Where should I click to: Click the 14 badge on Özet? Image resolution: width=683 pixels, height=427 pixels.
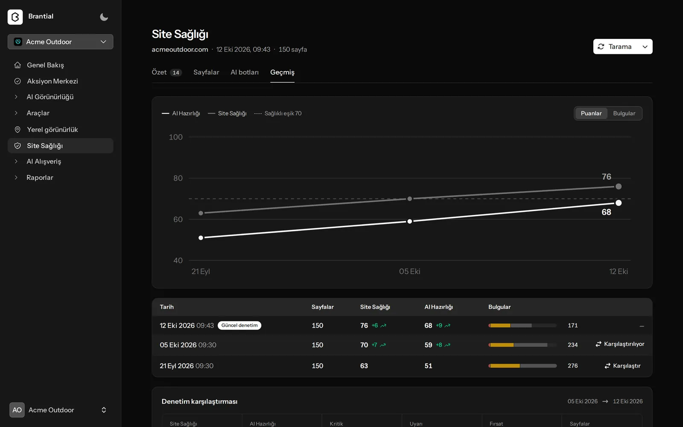click(x=176, y=73)
